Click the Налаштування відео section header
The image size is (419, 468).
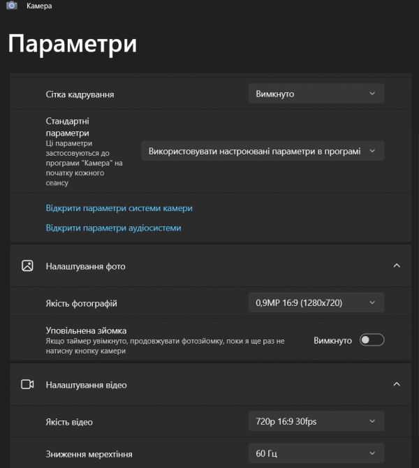pos(86,384)
